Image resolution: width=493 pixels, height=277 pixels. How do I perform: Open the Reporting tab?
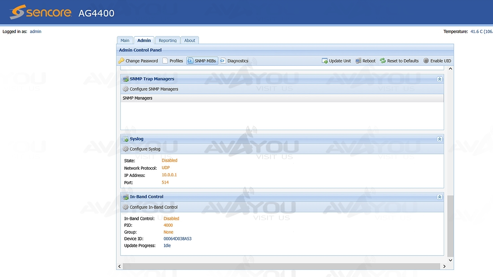click(167, 41)
